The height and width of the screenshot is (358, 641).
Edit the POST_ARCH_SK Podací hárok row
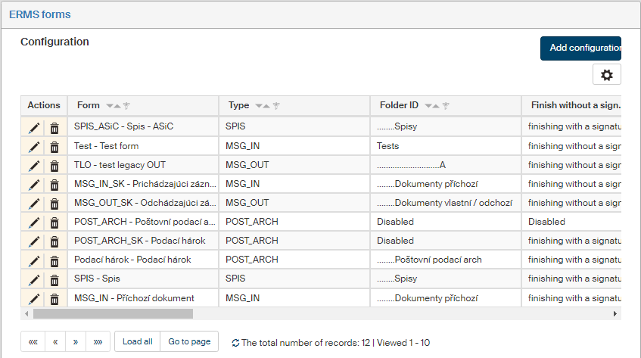[x=34, y=241]
